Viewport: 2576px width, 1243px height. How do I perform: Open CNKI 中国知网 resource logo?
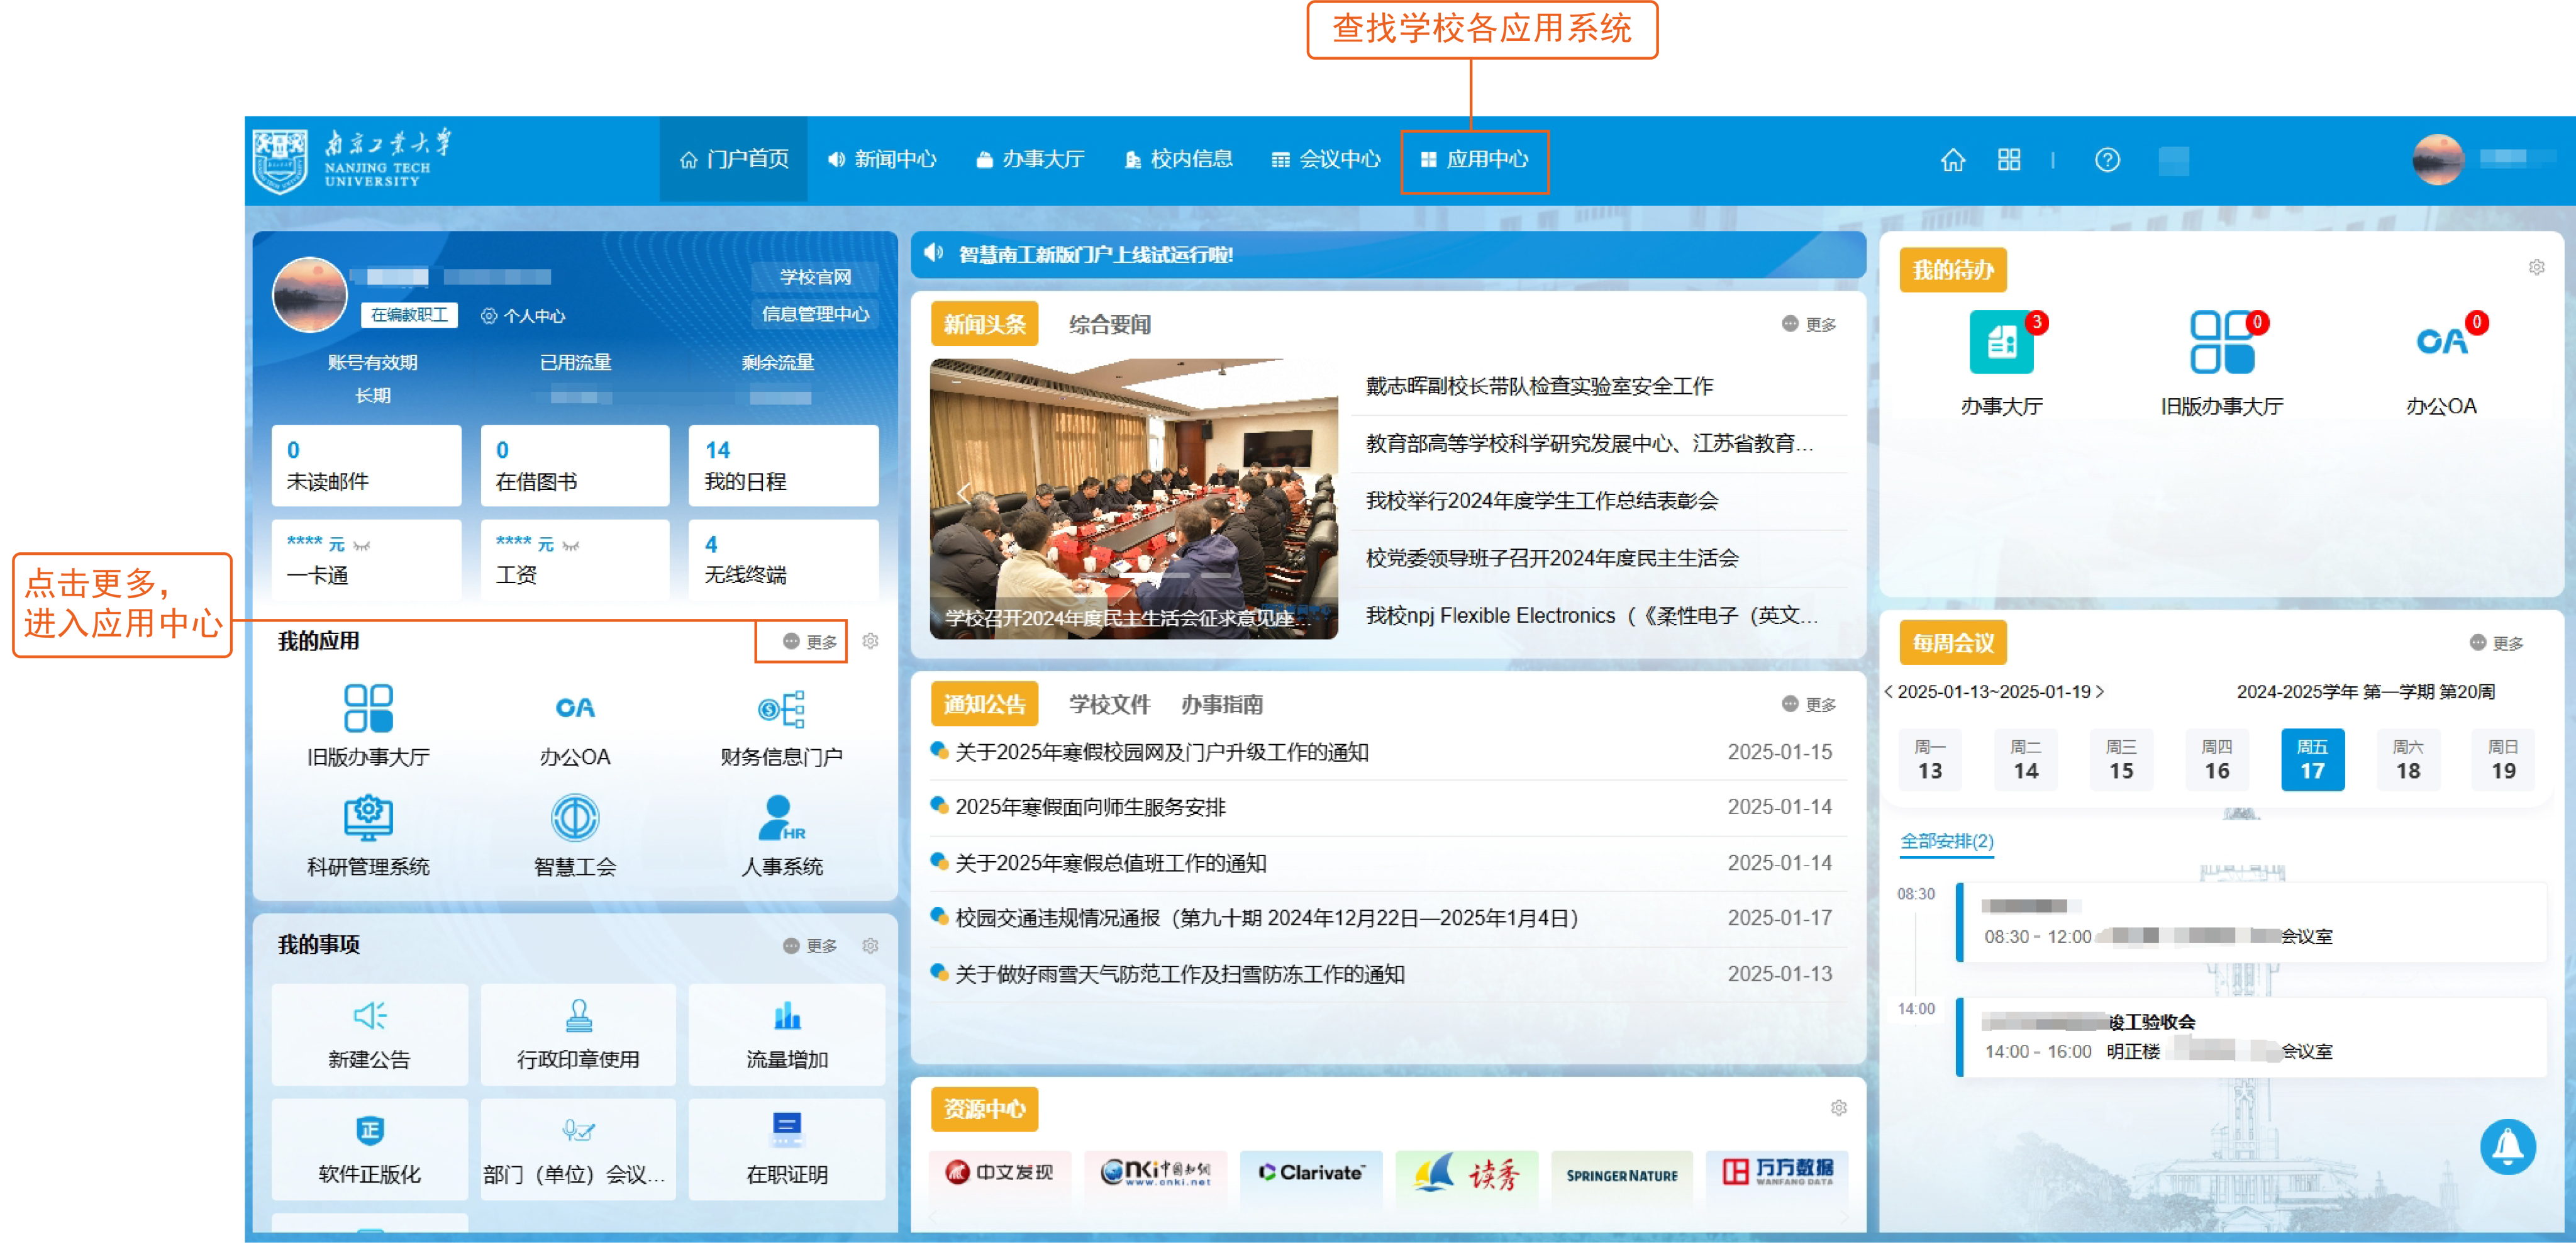(x=1155, y=1172)
